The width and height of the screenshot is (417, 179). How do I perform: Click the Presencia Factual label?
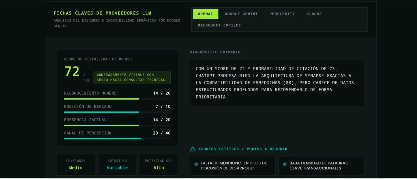click(x=86, y=120)
